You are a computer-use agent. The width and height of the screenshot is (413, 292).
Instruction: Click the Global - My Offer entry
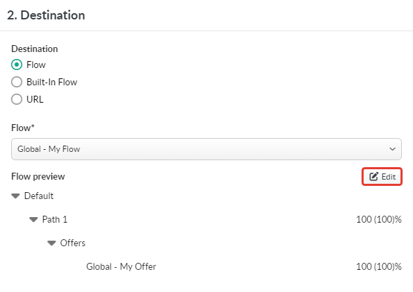(121, 266)
